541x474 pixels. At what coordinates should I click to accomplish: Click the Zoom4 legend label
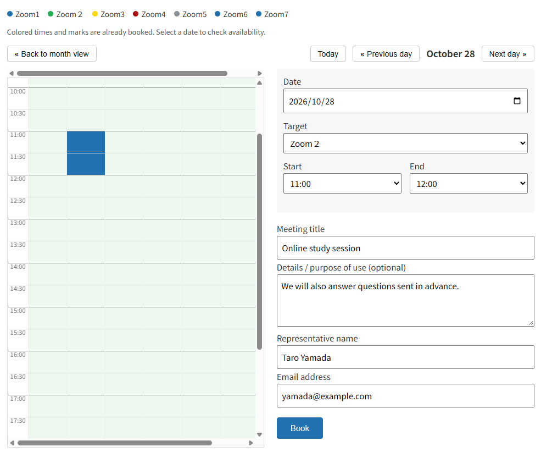point(154,14)
